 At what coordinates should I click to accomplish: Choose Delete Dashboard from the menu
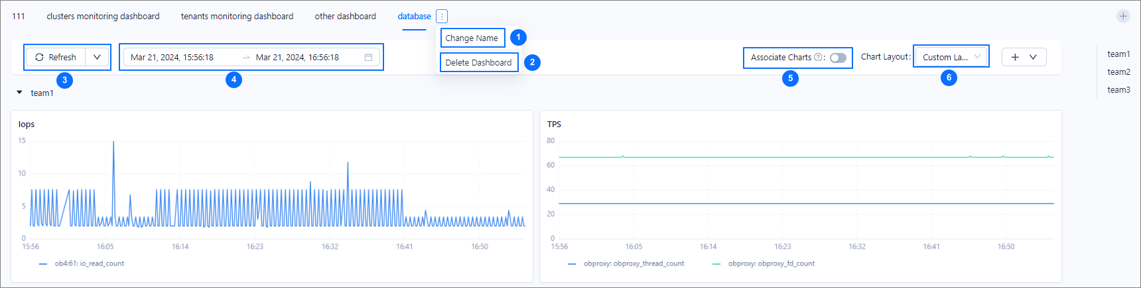point(478,63)
